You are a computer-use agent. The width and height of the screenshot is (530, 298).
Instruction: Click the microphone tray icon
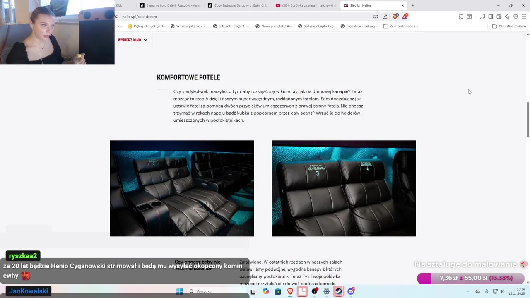tap(487, 291)
